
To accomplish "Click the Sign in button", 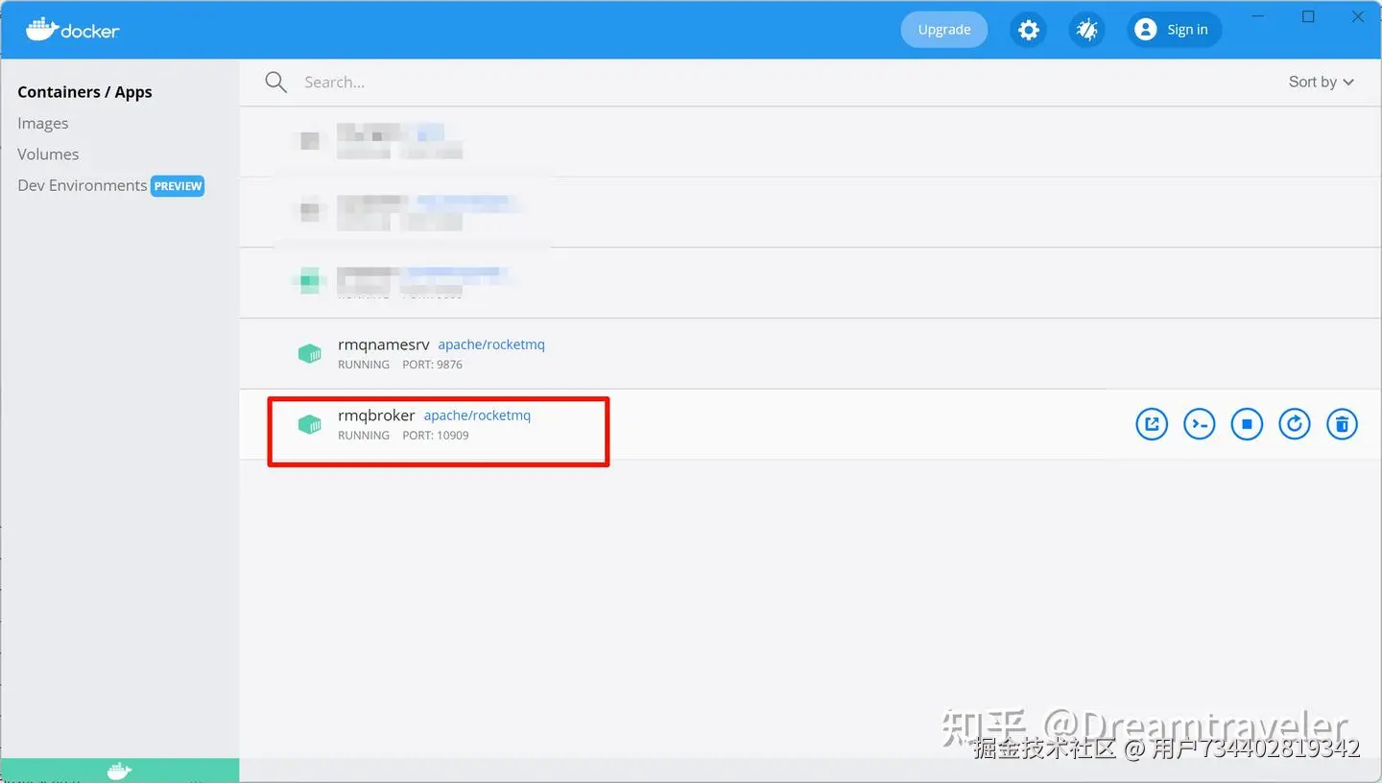I will click(1174, 30).
